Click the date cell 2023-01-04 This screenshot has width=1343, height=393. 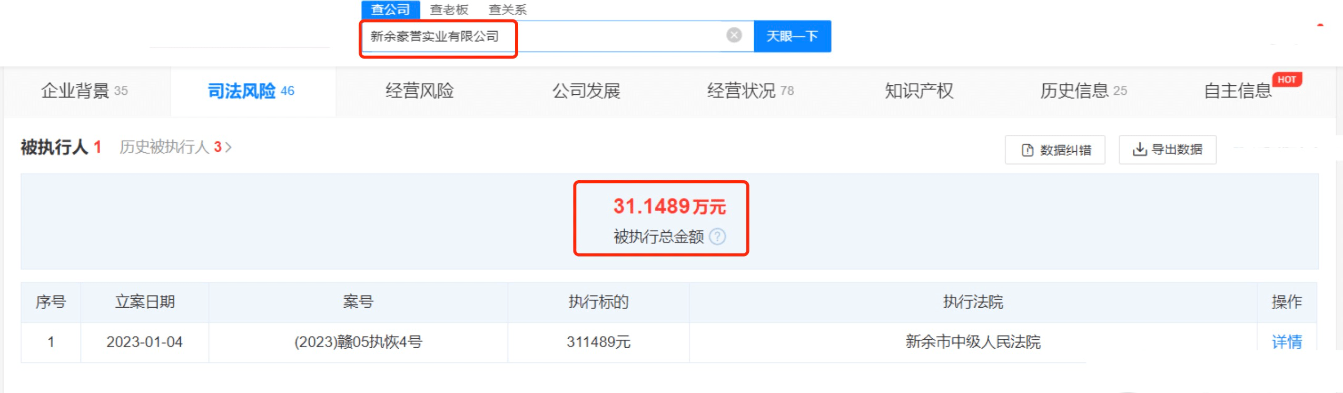(x=144, y=342)
